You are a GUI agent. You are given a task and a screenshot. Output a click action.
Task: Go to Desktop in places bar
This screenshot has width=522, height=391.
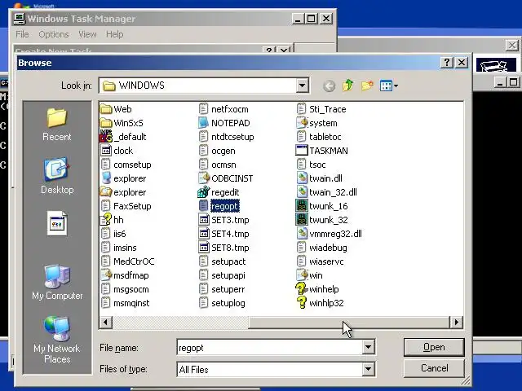(57, 176)
